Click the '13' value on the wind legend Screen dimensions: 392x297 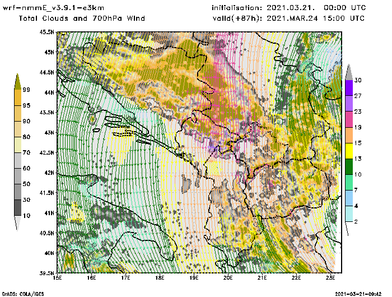point(358,159)
